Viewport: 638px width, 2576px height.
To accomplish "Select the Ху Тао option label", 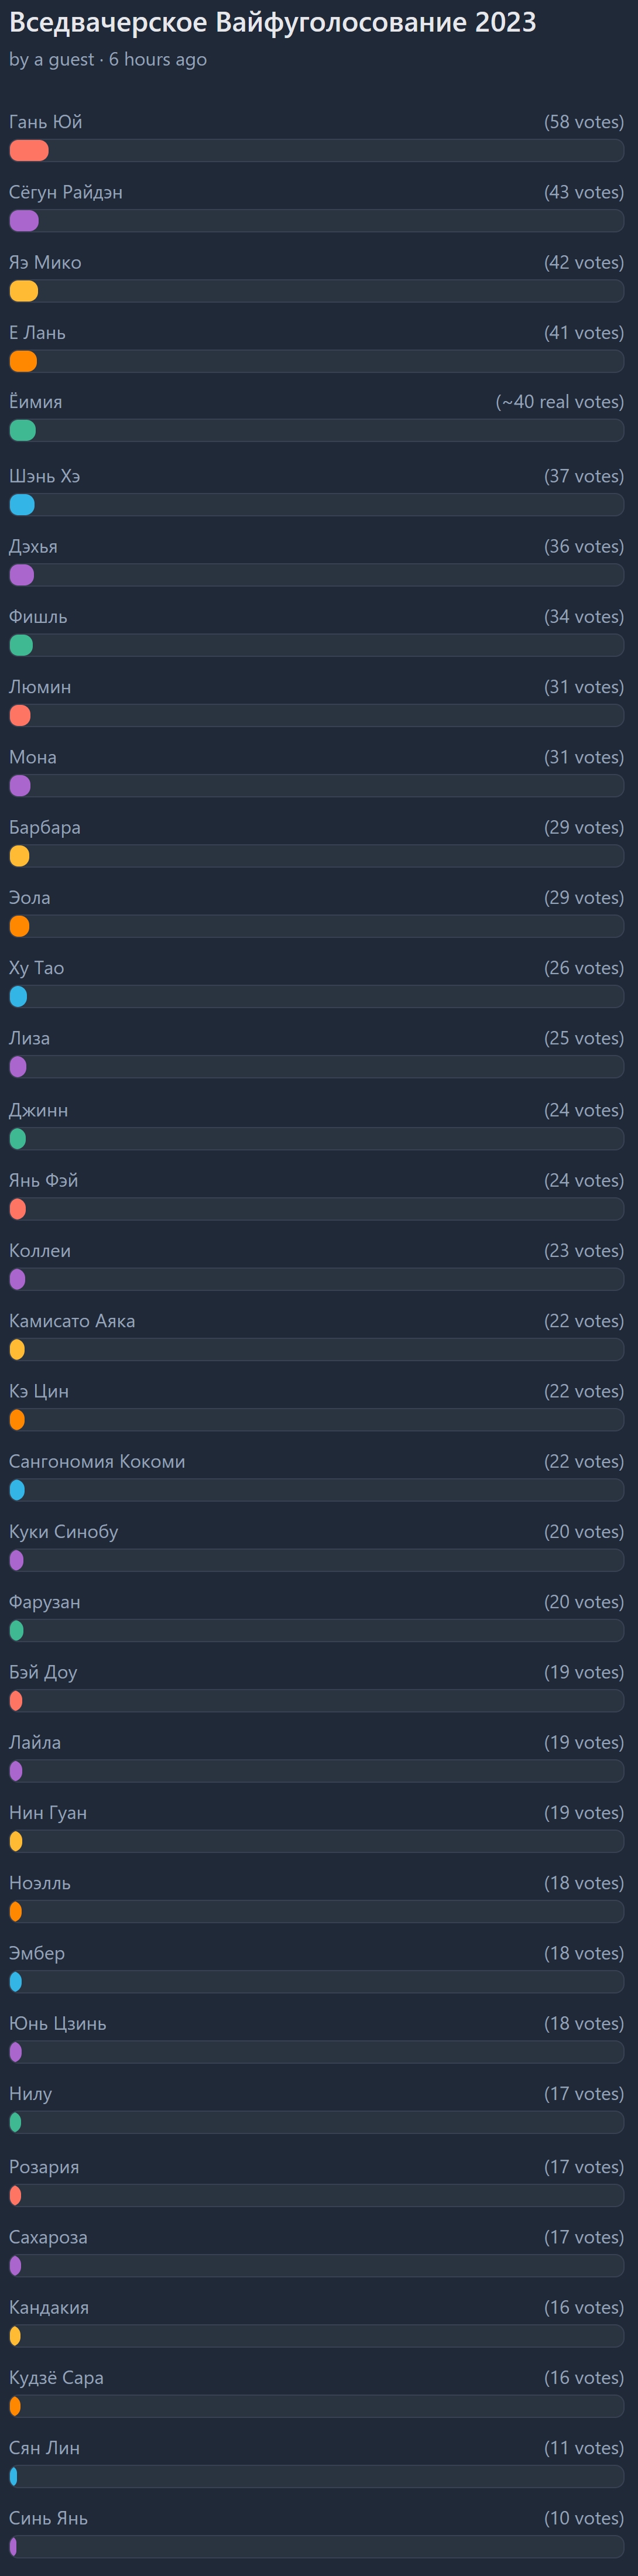I will (37, 968).
